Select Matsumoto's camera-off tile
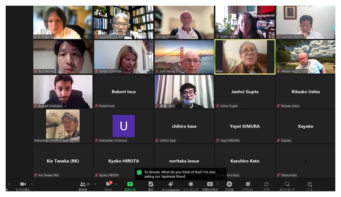Image resolution: width=341 pixels, height=197 pixels. (306, 161)
